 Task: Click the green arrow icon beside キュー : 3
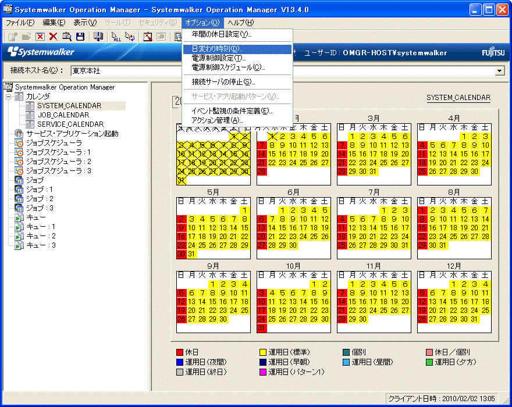pos(19,245)
